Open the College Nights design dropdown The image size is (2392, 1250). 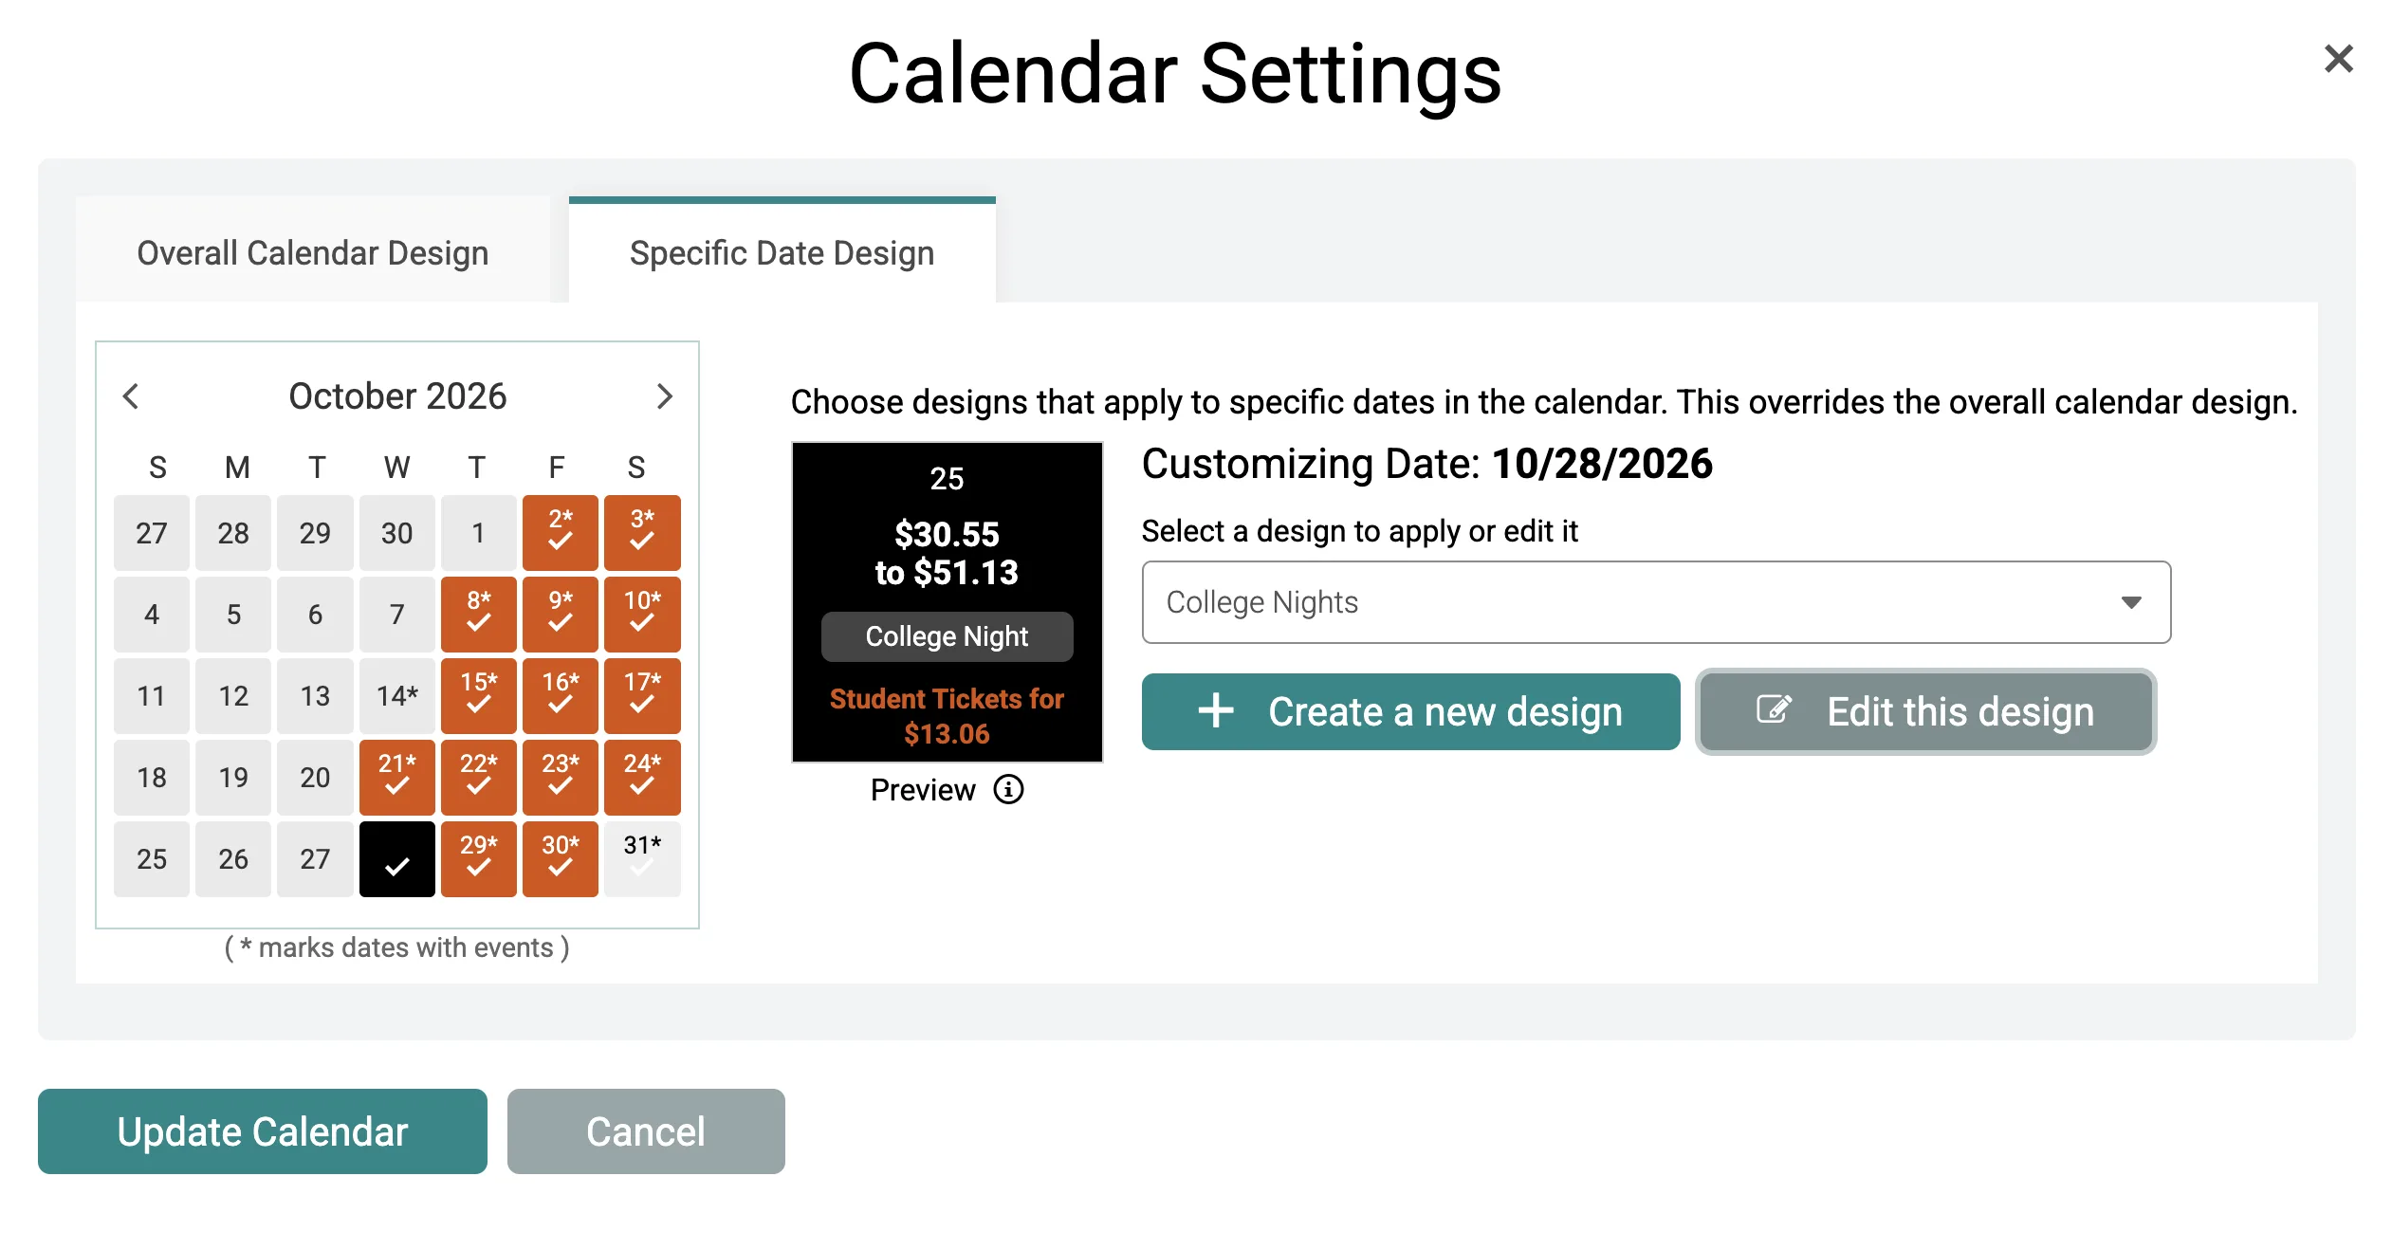click(1656, 602)
